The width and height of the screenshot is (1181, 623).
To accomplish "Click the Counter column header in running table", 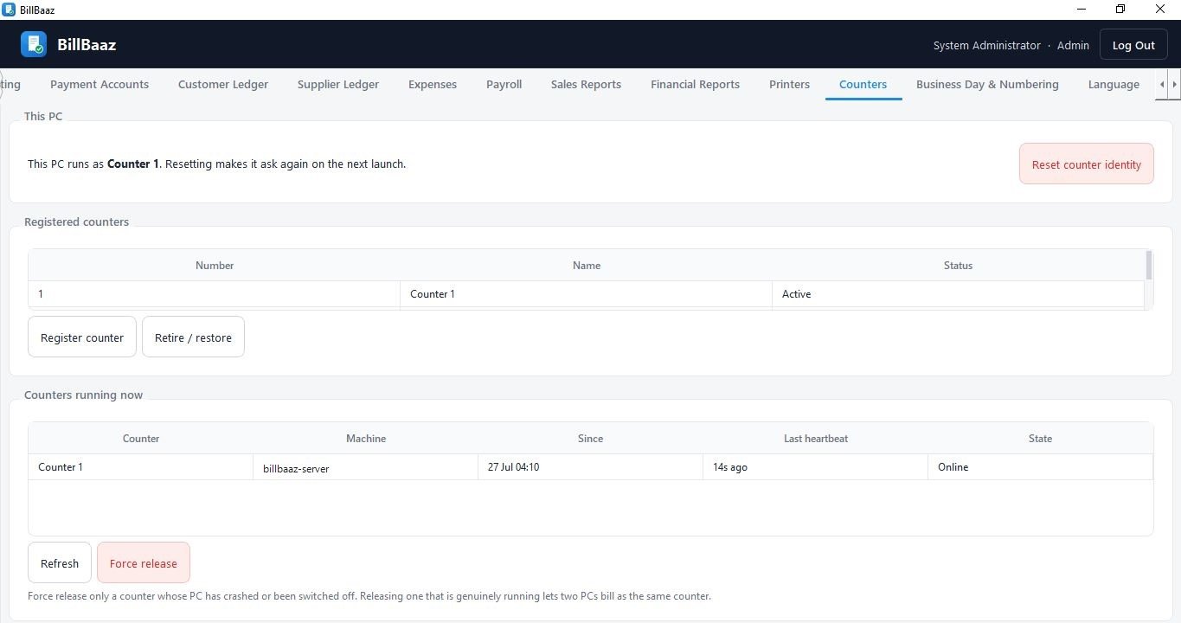I will [x=141, y=439].
